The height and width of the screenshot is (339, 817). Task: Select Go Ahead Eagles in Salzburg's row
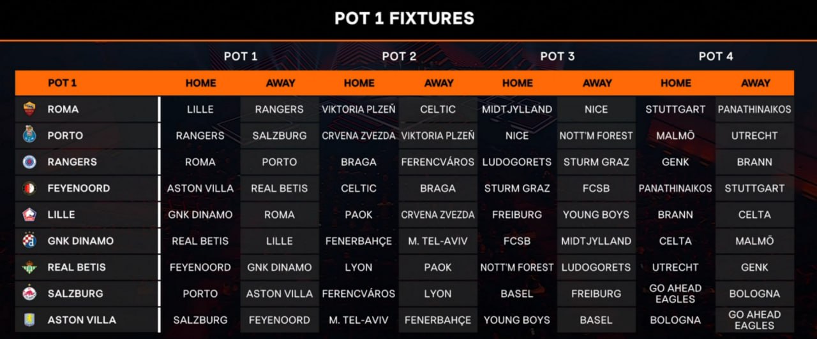pos(675,294)
